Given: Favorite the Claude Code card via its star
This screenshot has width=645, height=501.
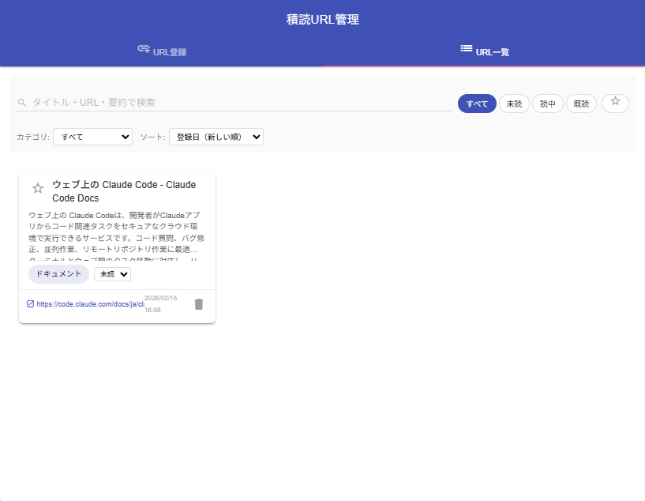Looking at the screenshot, I should tap(37, 188).
